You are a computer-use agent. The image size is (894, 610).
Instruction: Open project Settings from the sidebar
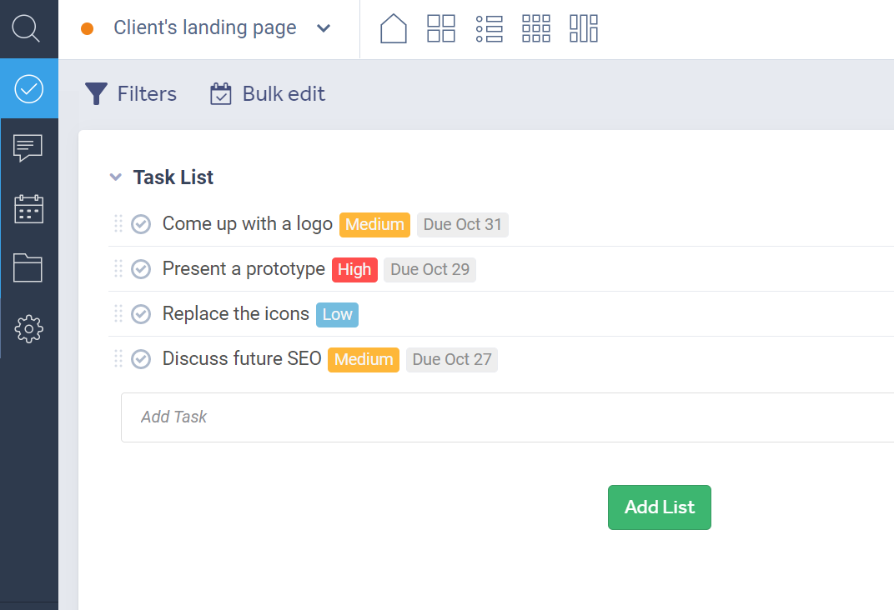pos(28,329)
